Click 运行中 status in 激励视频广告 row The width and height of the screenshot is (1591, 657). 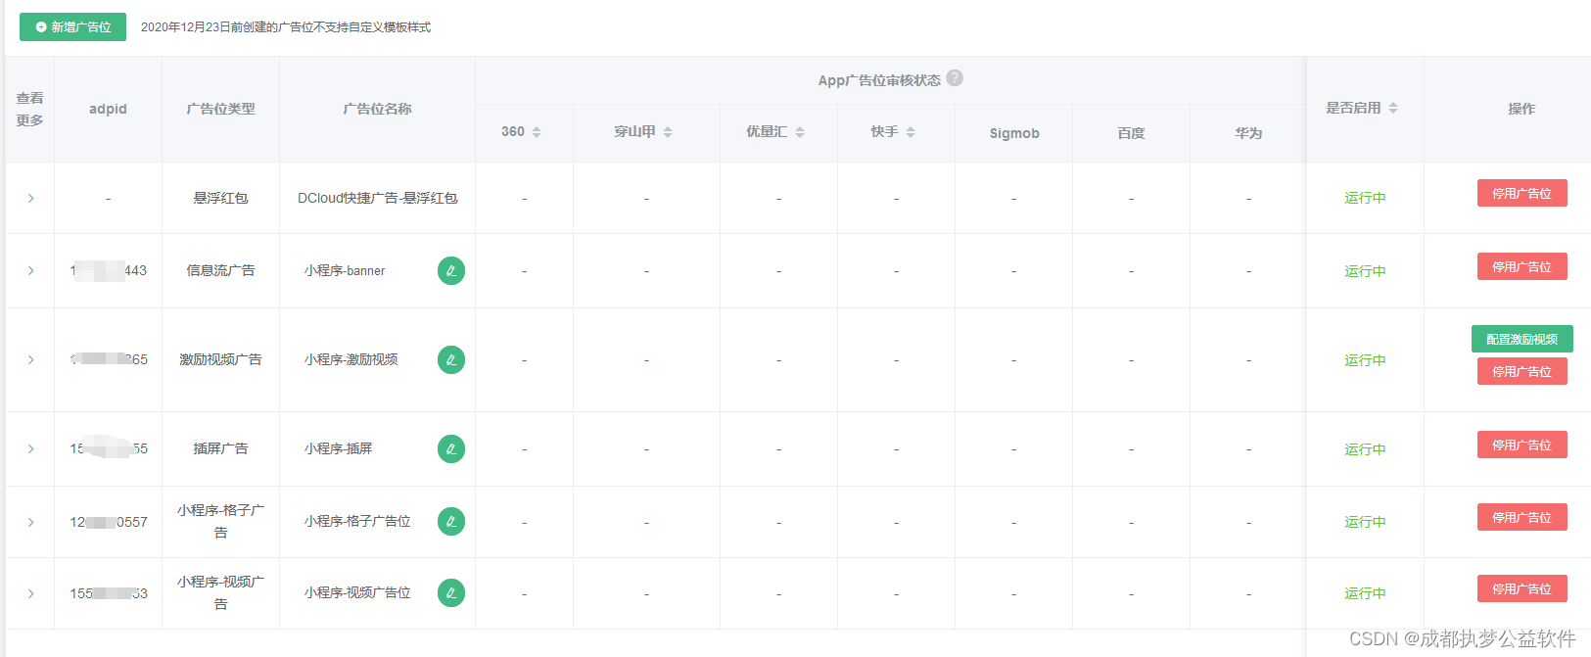click(x=1365, y=360)
